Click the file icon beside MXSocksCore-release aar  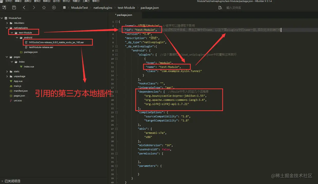[x=26, y=42]
